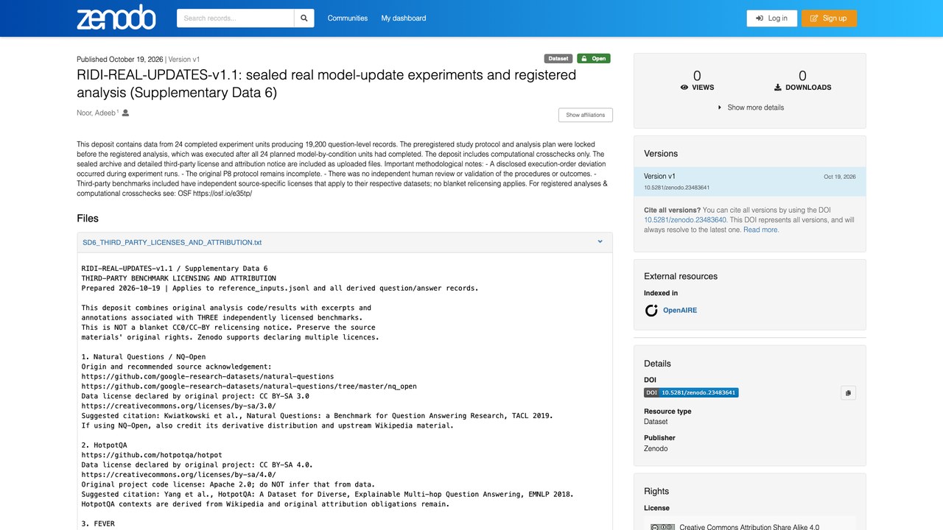Select the Version v1 entry
943x530 pixels.
(750, 182)
